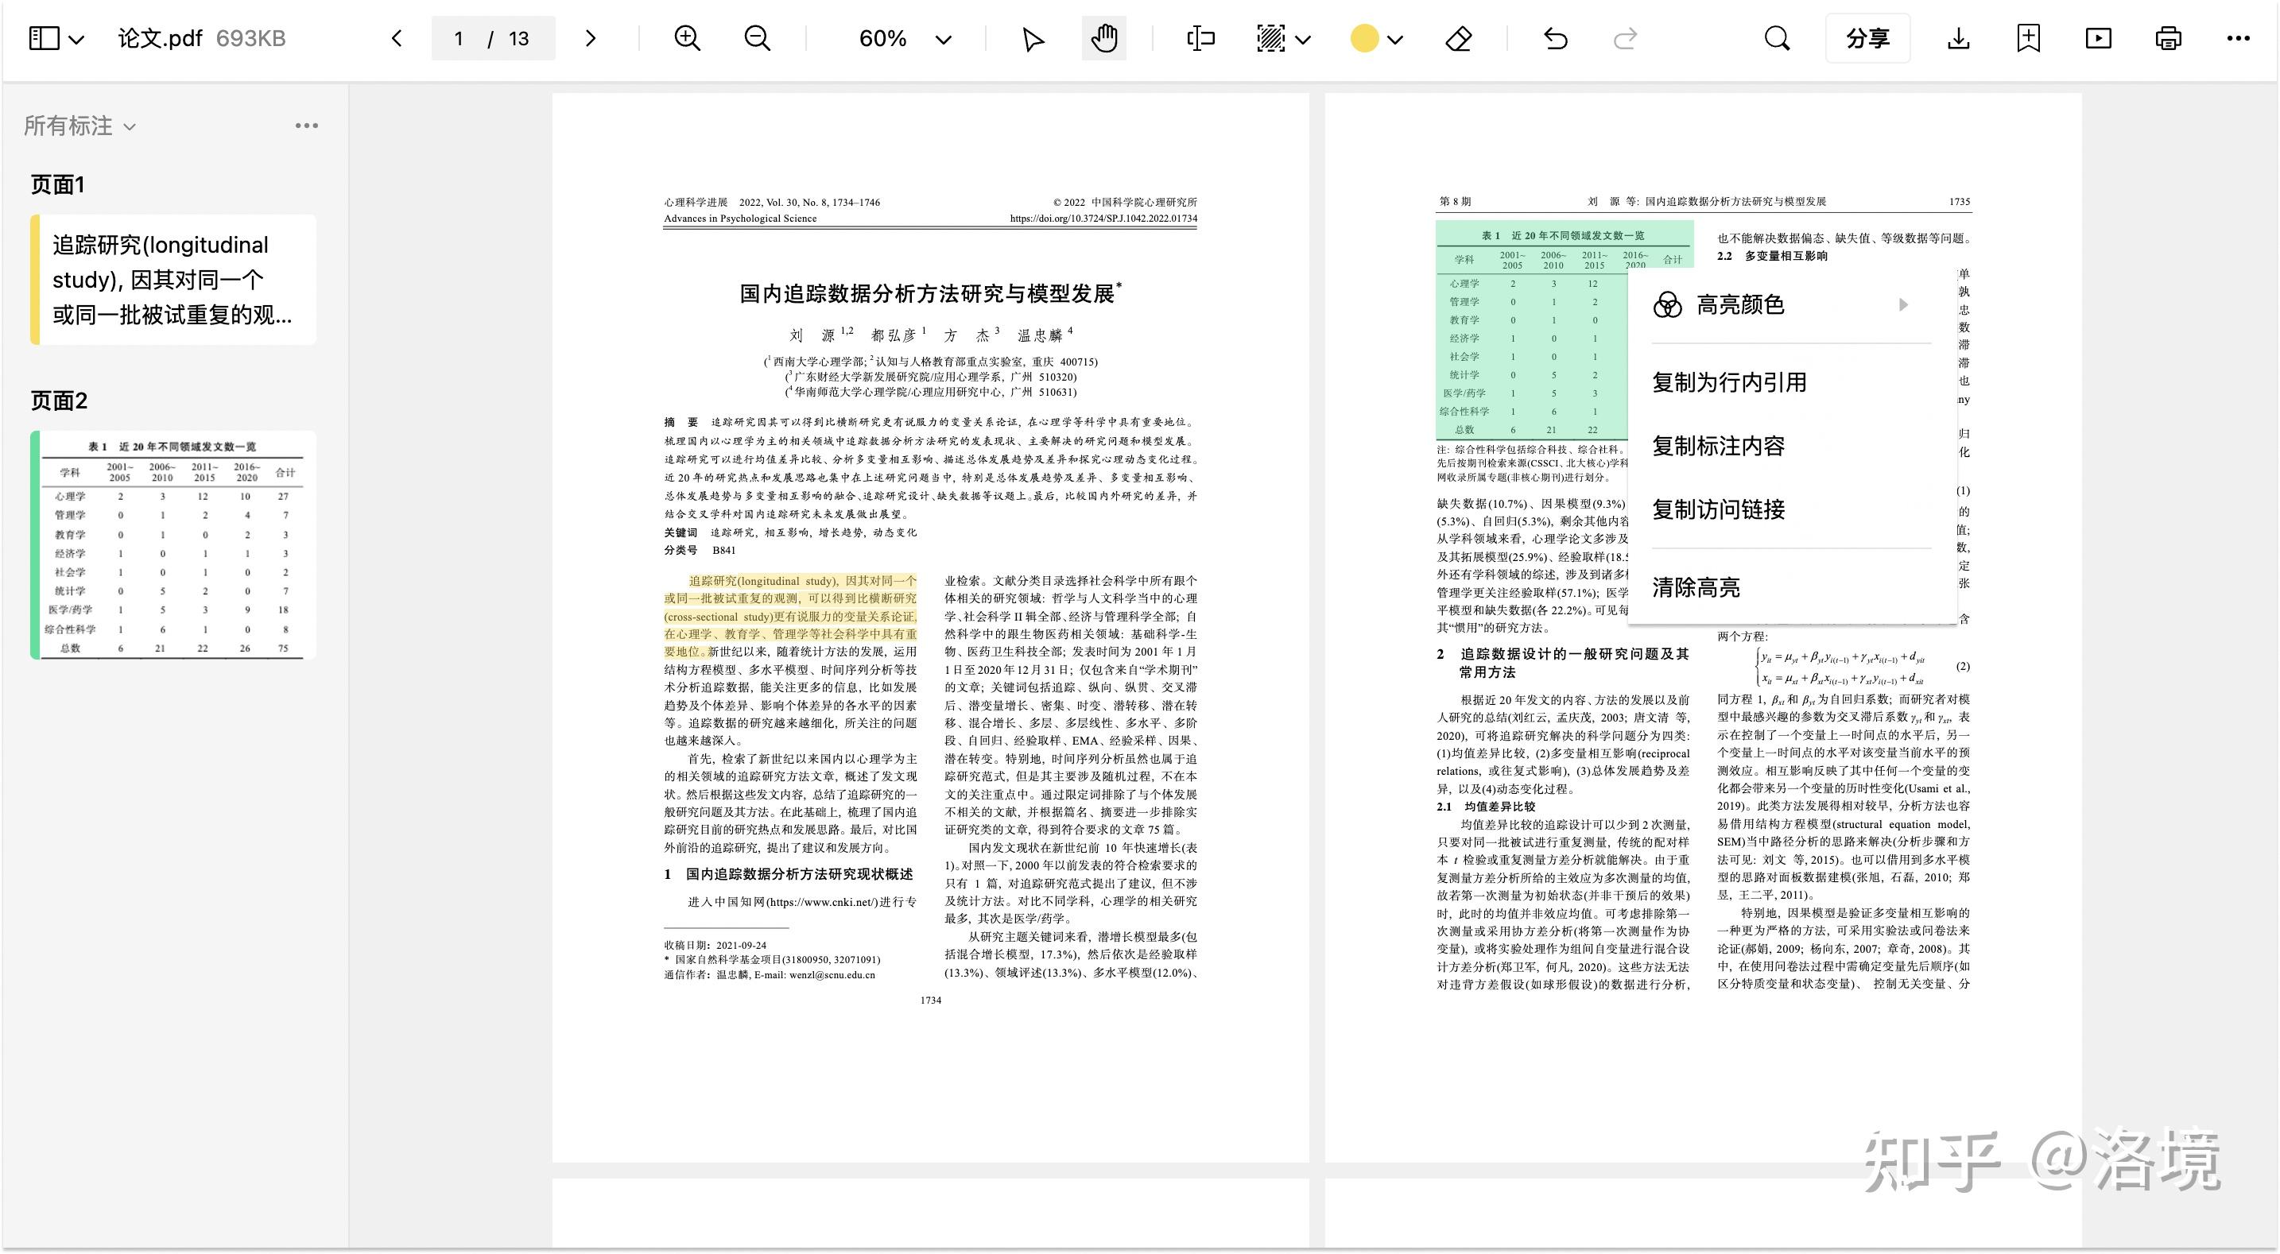Click the wenzl@scnu.edu.cn email text
2280x1254 pixels.
click(x=832, y=975)
